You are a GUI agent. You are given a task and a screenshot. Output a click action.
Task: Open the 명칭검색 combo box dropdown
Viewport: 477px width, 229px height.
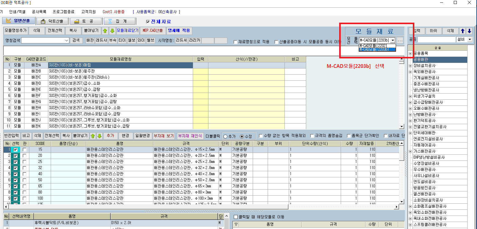(67, 40)
